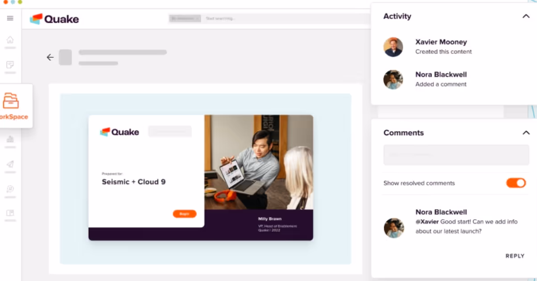The width and height of the screenshot is (537, 281).
Task: Toggle Show resolved comments switch
Action: point(516,183)
